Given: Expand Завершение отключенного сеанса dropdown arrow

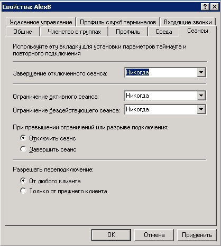Looking at the screenshot, I should coord(201,72).
